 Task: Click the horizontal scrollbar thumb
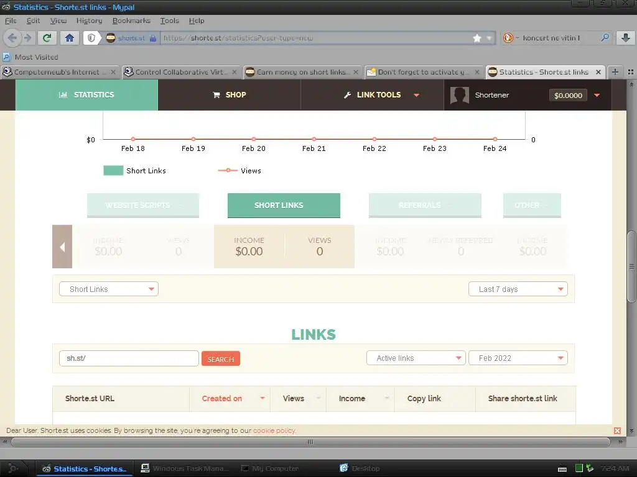coord(310,442)
